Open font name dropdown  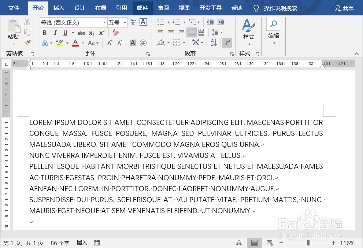(x=104, y=22)
